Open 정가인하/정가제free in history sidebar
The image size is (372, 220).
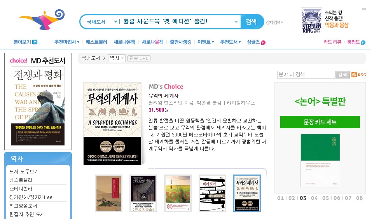[31, 197]
